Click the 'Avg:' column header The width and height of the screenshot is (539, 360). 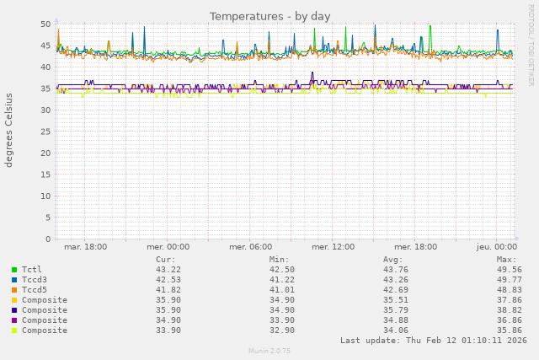(393, 260)
